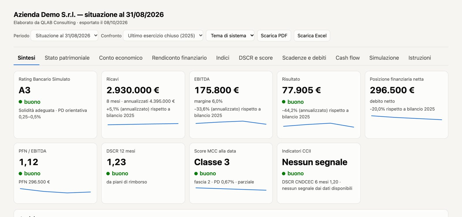The width and height of the screenshot is (462, 217).
Task: Click the Posizione finanziaria netta sparkline
Action: point(406,118)
